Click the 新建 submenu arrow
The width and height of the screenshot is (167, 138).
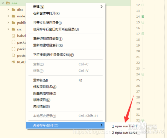tap(102, 7)
